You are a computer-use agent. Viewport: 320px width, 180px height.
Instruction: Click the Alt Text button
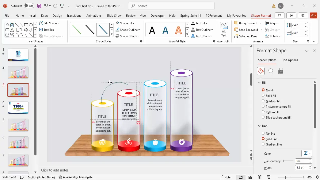pyautogui.click(x=224, y=29)
